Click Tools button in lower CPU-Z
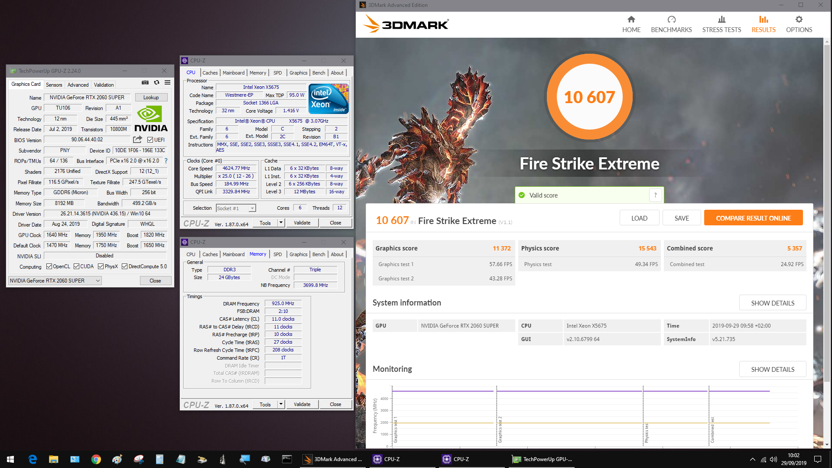This screenshot has height=468, width=832. tap(265, 404)
